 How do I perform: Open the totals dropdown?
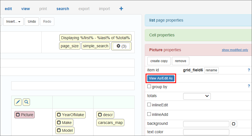click(197, 96)
